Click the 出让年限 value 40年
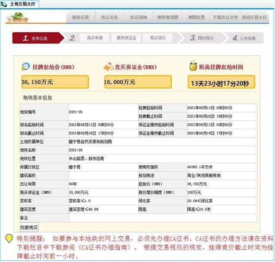Image resolution: width=275 pixels, height=262 pixels. pos(73,184)
